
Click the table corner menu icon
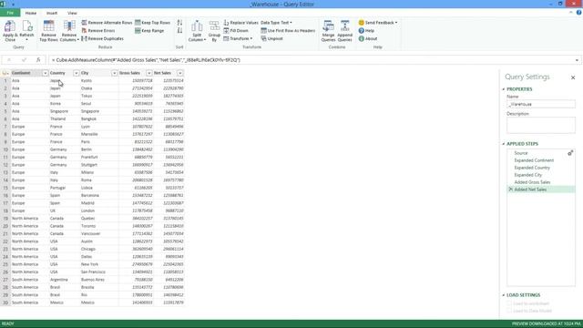point(5,73)
